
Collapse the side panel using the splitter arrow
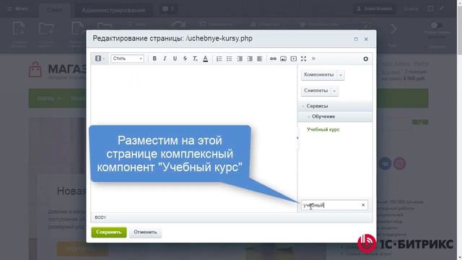tap(297, 138)
